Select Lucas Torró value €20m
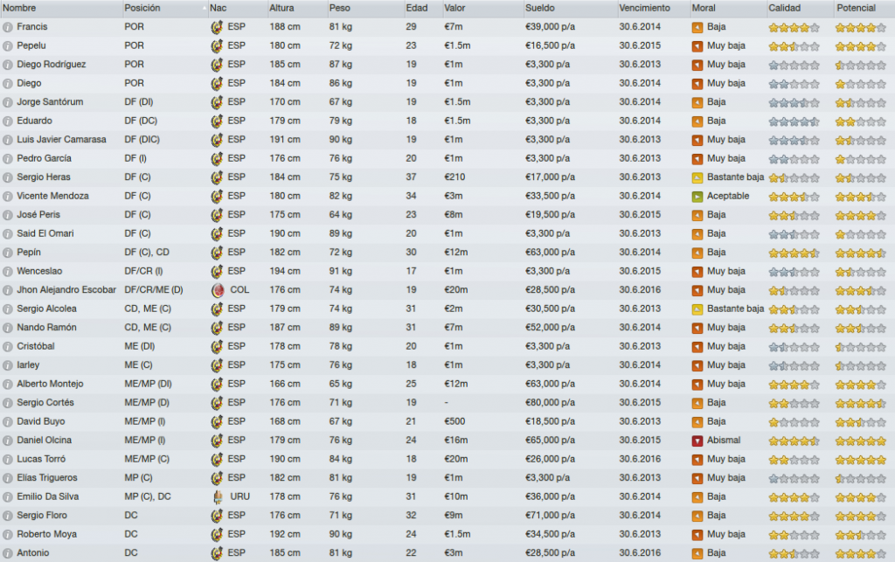The height and width of the screenshot is (562, 895). click(455, 459)
